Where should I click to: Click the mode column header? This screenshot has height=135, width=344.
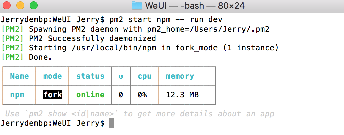[x=52, y=76]
